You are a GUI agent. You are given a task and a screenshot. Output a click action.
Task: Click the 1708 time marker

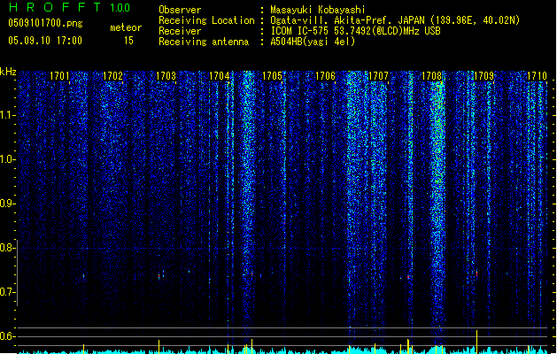tap(431, 76)
